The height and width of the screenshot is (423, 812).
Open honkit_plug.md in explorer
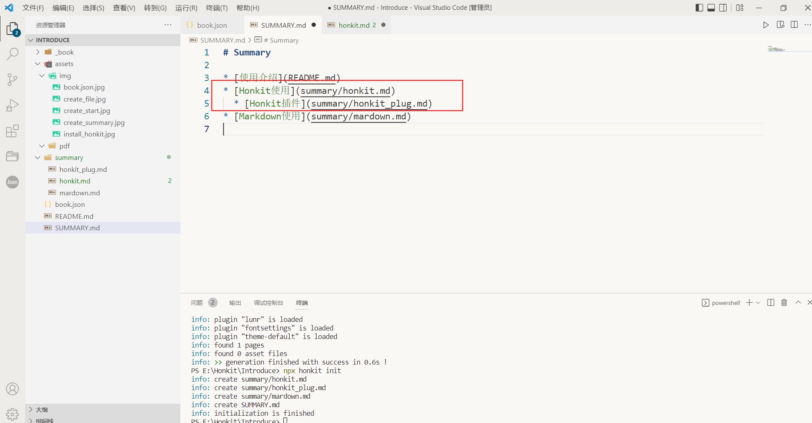pos(103,169)
